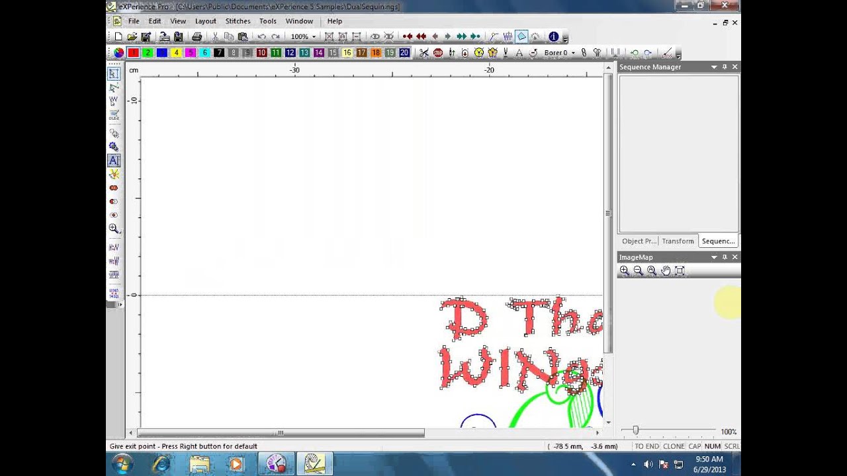The width and height of the screenshot is (847, 476).
Task: Close the Sequence Manager panel
Action: pyautogui.click(x=735, y=67)
